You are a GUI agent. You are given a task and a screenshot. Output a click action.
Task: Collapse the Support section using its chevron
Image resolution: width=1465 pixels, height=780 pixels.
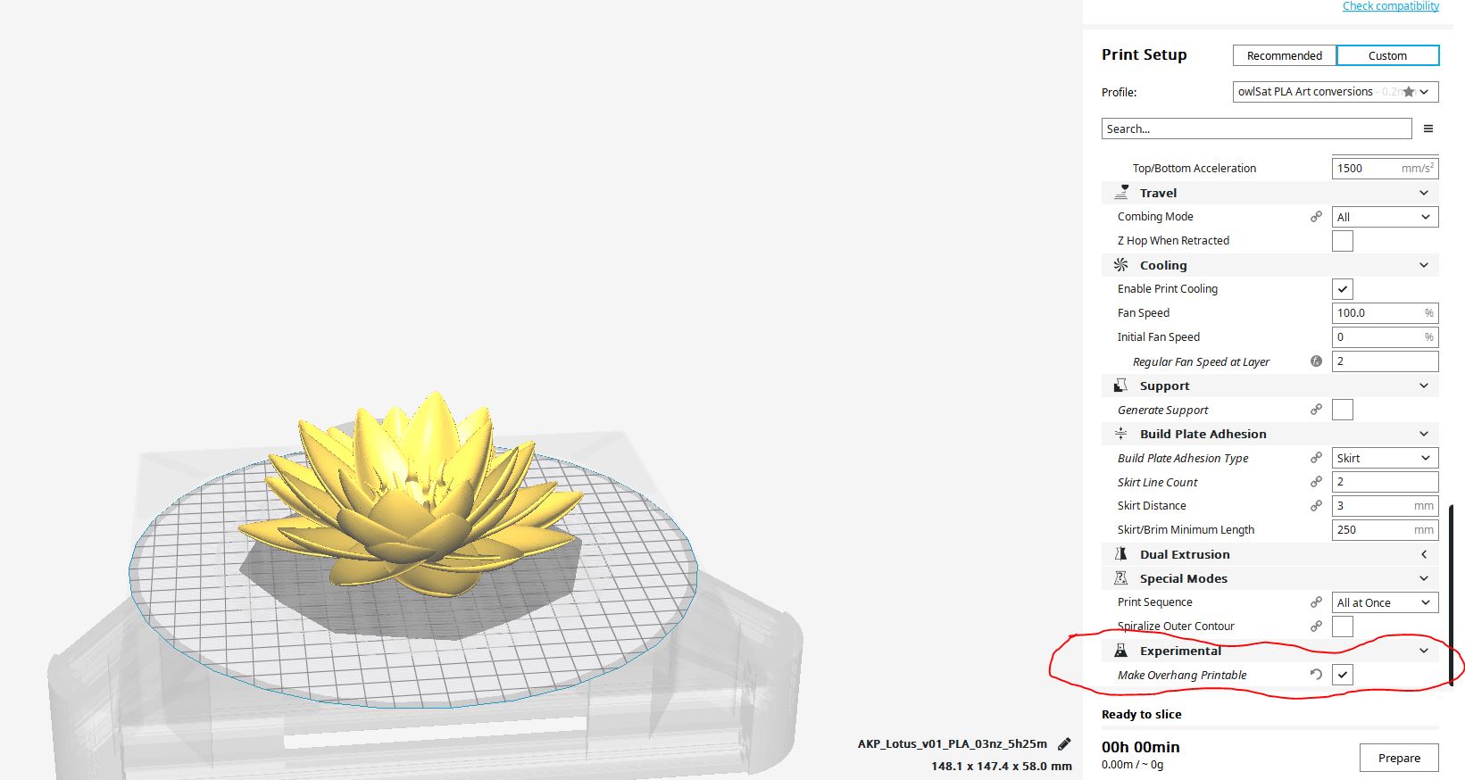(x=1424, y=386)
